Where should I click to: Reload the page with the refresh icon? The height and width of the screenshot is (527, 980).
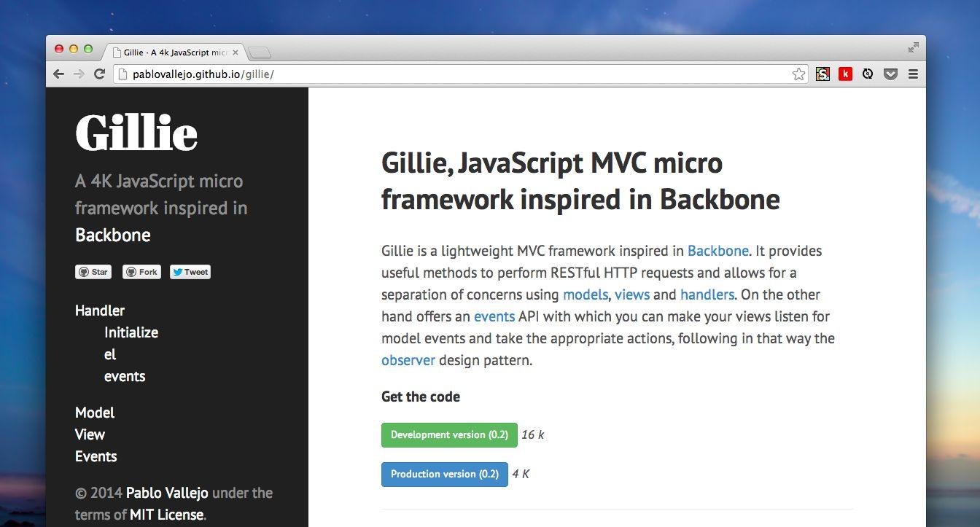[x=100, y=74]
